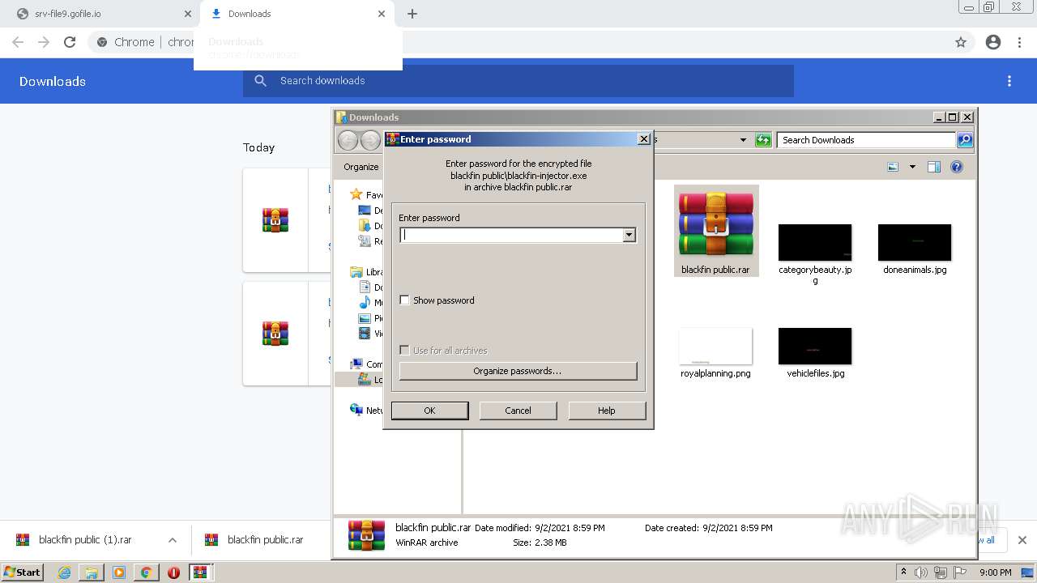Expand the password history dropdown arrow

click(x=629, y=235)
